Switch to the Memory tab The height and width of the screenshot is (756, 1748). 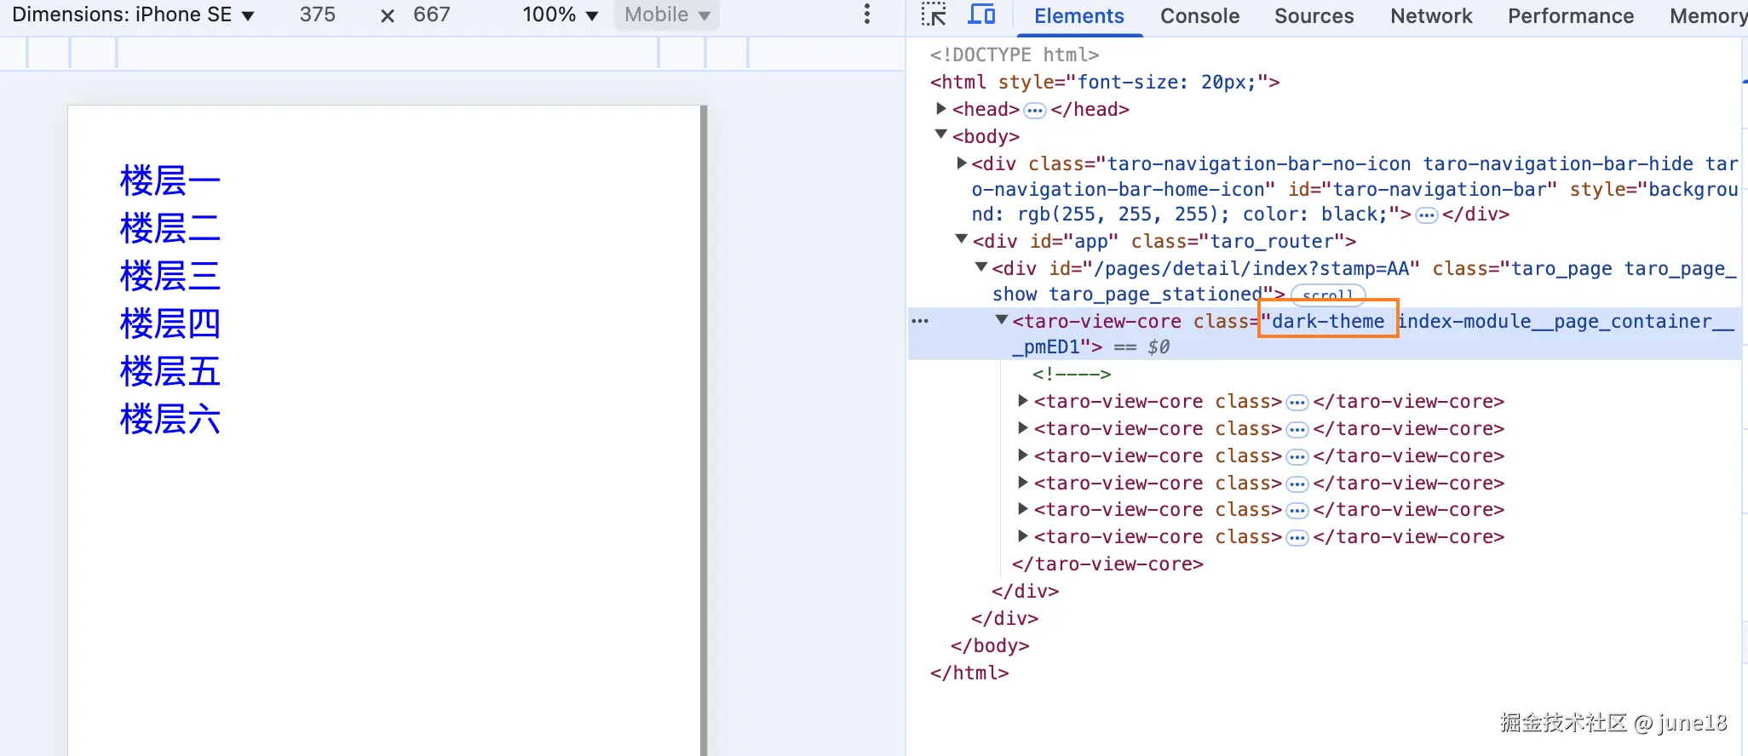1708,16
